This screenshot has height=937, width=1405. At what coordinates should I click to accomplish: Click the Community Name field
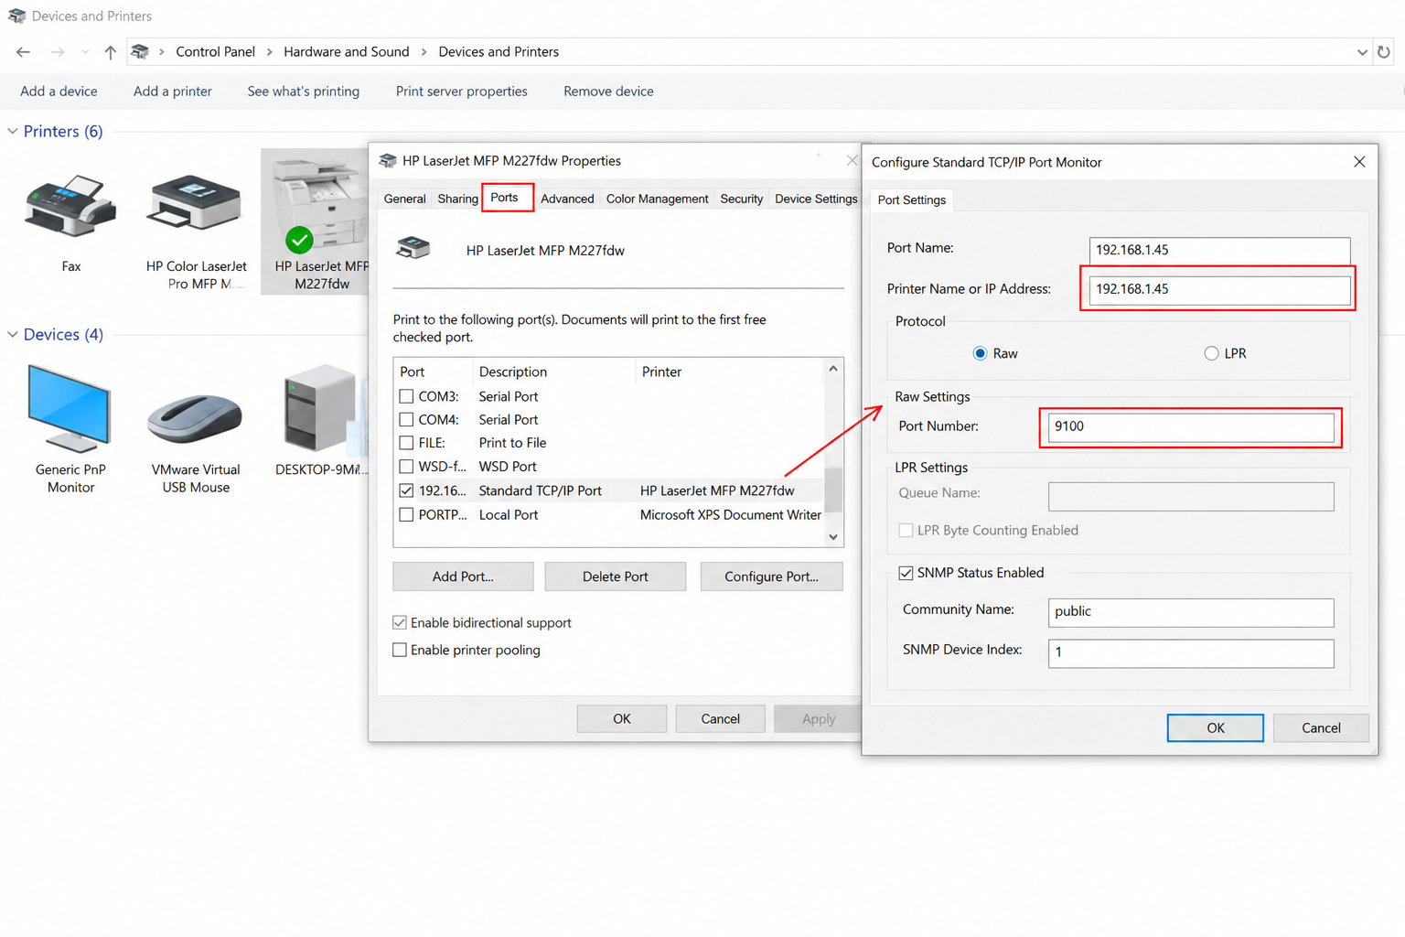tap(1191, 612)
